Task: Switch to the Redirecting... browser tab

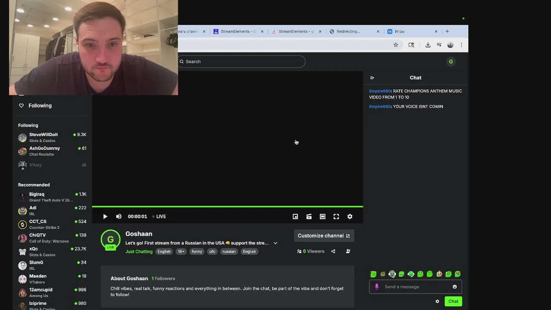Action: pos(354,31)
